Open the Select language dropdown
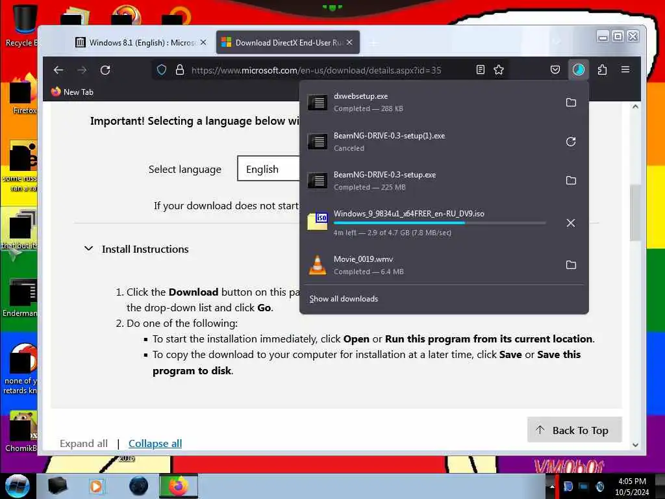Image resolution: width=665 pixels, height=499 pixels. click(268, 168)
